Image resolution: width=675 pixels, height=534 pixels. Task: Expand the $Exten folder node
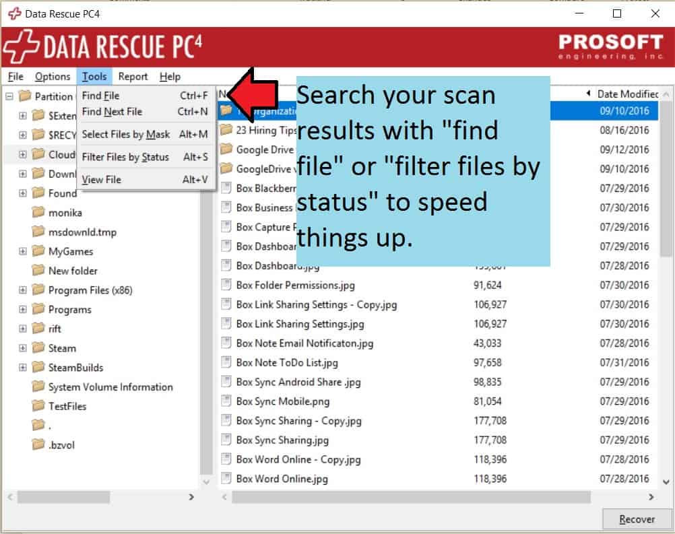tap(23, 116)
